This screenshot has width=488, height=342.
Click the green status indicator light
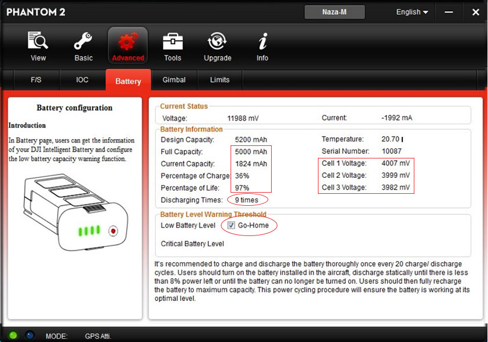13,335
